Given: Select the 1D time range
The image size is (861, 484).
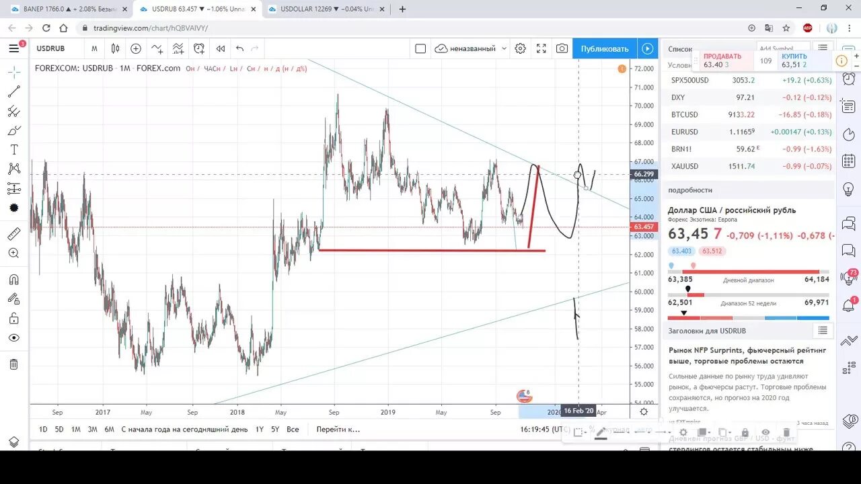Looking at the screenshot, I should [x=43, y=429].
